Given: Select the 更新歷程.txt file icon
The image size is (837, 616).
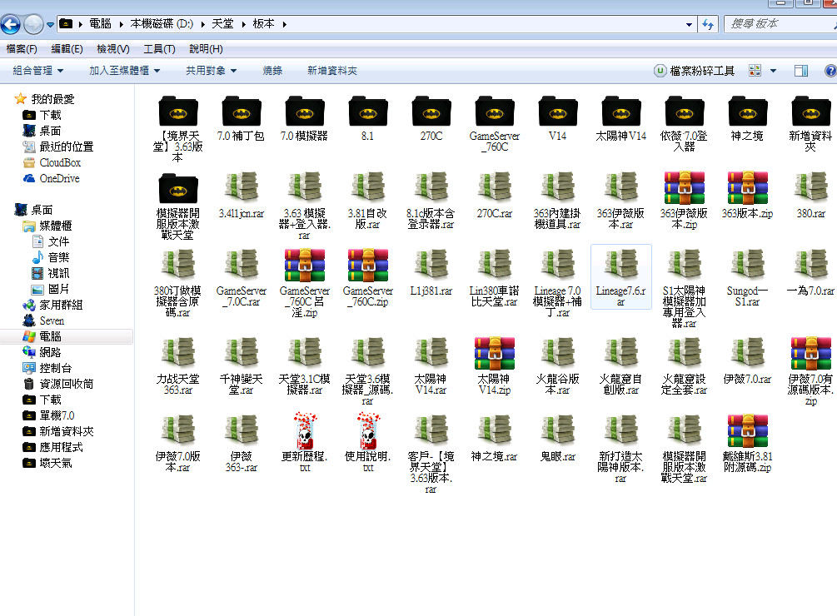Looking at the screenshot, I should pyautogui.click(x=305, y=431).
